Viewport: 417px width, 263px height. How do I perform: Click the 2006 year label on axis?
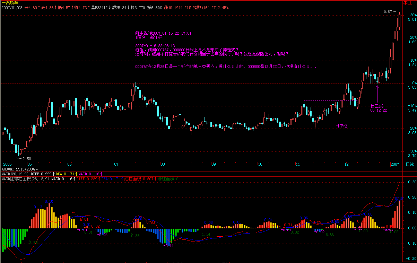point(7,164)
